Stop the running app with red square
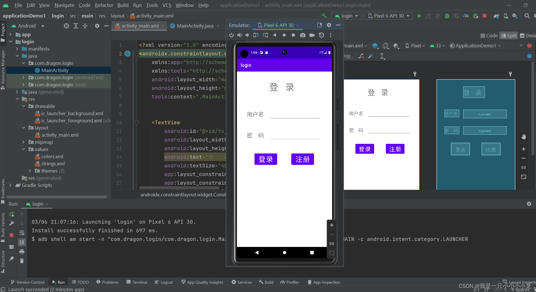The height and width of the screenshot is (292, 536). point(485,16)
